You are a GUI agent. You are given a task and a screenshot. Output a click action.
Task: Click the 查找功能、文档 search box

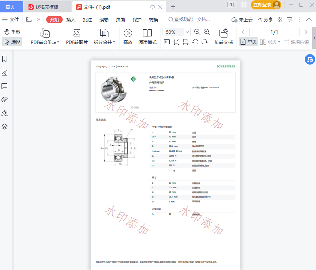click(189, 20)
